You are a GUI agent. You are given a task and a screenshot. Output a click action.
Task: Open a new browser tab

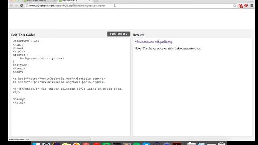click(x=96, y=1)
